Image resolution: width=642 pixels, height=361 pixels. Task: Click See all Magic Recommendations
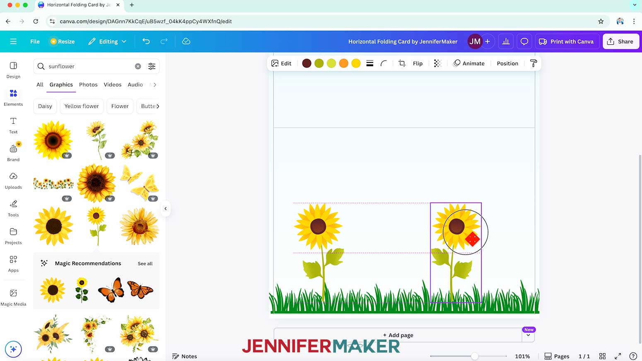pos(145,263)
